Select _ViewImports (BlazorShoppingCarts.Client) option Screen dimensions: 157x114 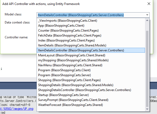click(91, 21)
